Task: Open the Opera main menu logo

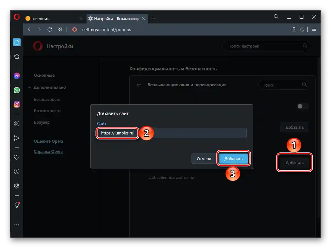Action: tap(17, 17)
